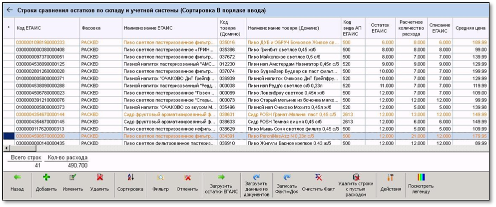Select cell 0300000000140000435
The height and width of the screenshot is (207, 496).
point(47,142)
